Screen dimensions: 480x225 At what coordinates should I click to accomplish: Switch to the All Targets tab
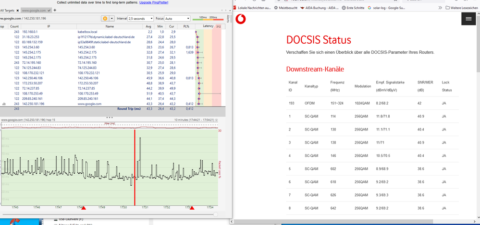[7, 11]
